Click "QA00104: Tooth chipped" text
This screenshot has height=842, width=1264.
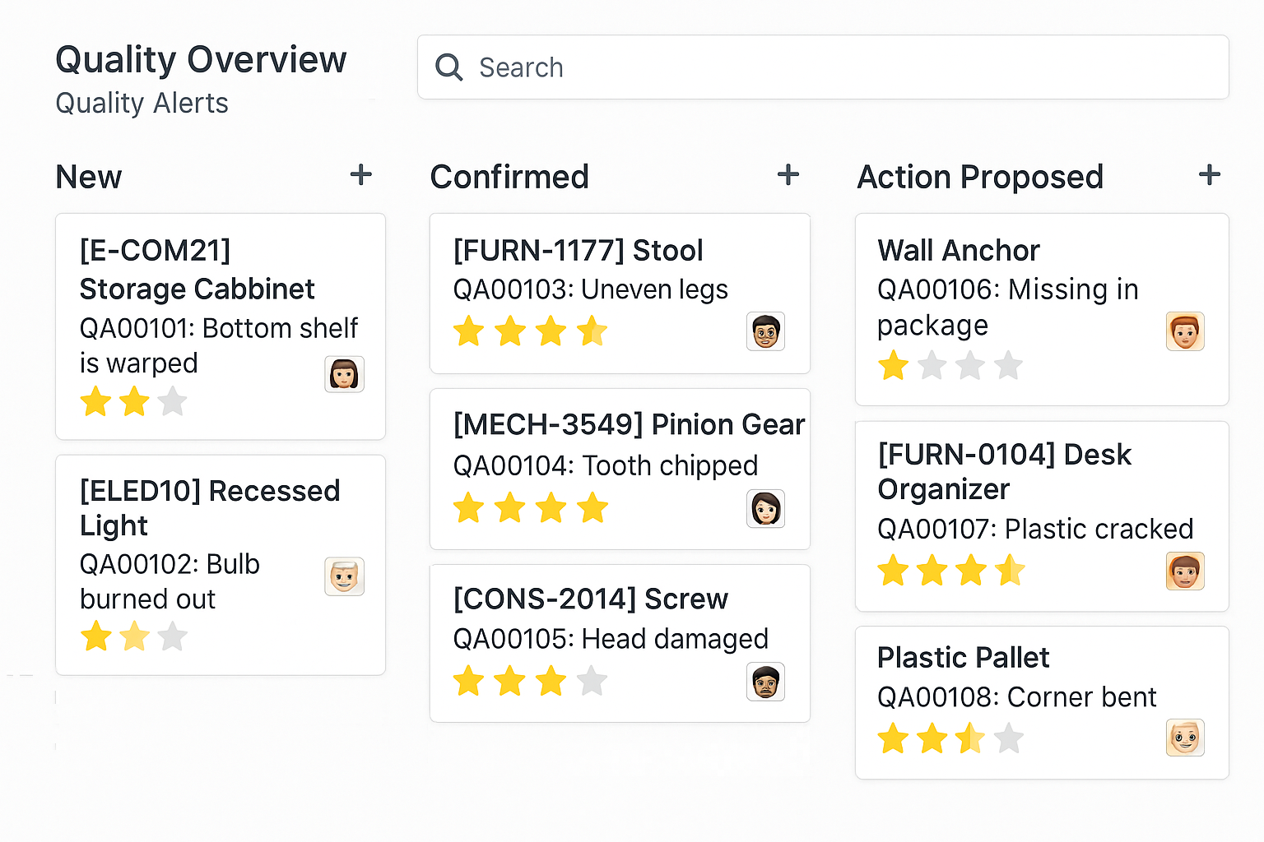click(x=605, y=465)
